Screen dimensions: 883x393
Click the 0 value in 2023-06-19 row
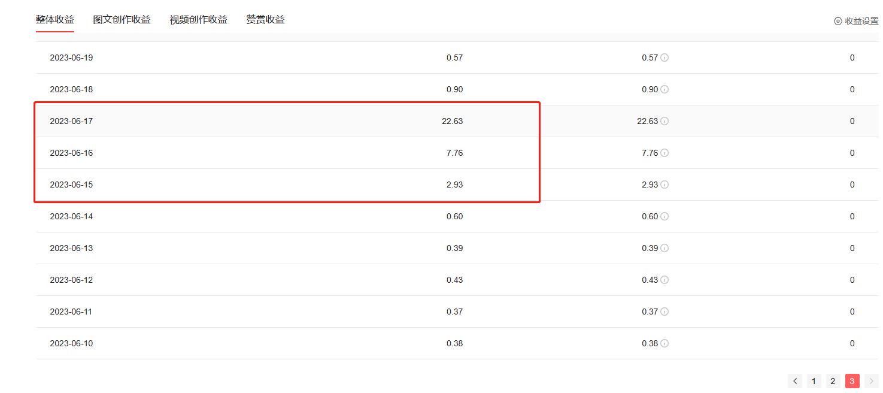pos(852,58)
